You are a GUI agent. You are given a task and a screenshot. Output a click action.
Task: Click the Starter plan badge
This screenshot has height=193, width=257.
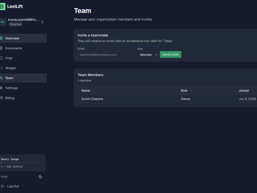tap(16, 24)
